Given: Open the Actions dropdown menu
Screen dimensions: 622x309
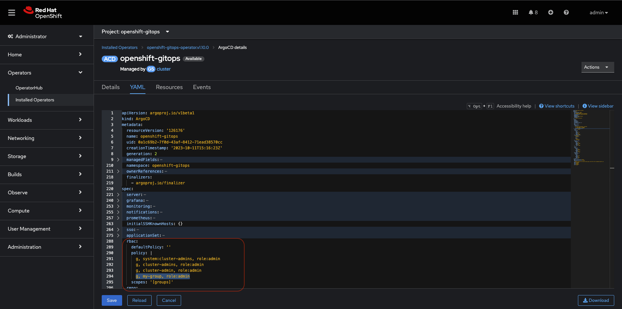Looking at the screenshot, I should coord(598,67).
